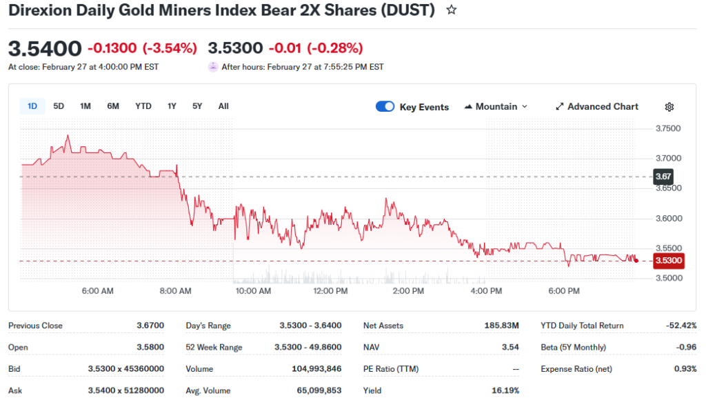The image size is (706, 409).
Task: Switch chart to 1Y range
Action: coord(172,106)
